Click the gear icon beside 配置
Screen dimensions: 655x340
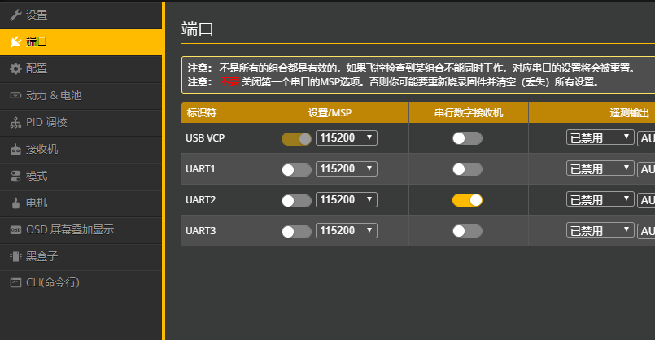15,68
